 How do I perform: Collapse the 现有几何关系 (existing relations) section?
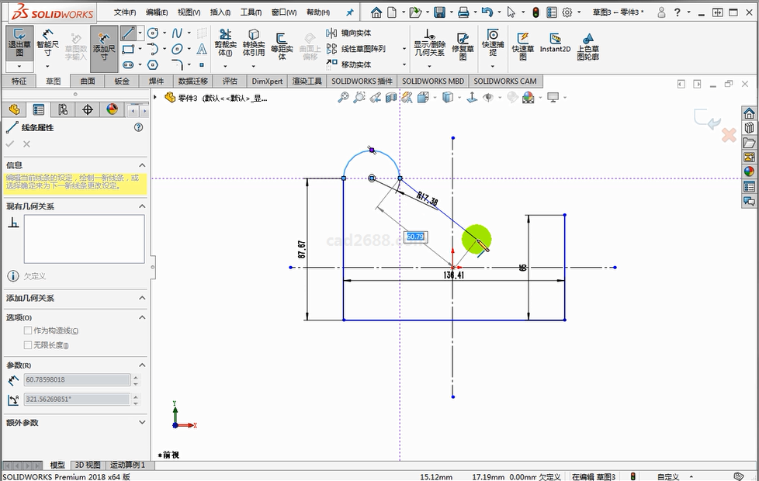(142, 206)
